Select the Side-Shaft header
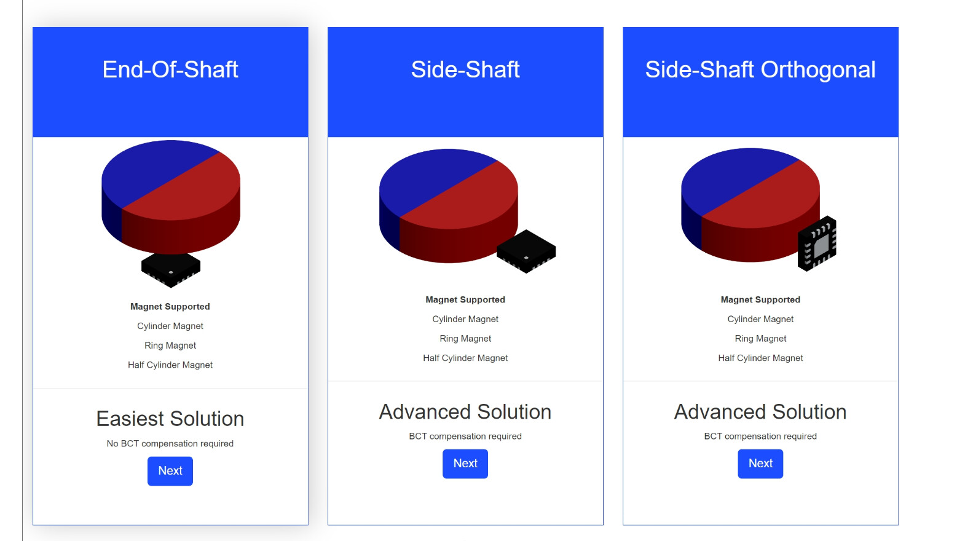This screenshot has width=965, height=541. point(465,70)
